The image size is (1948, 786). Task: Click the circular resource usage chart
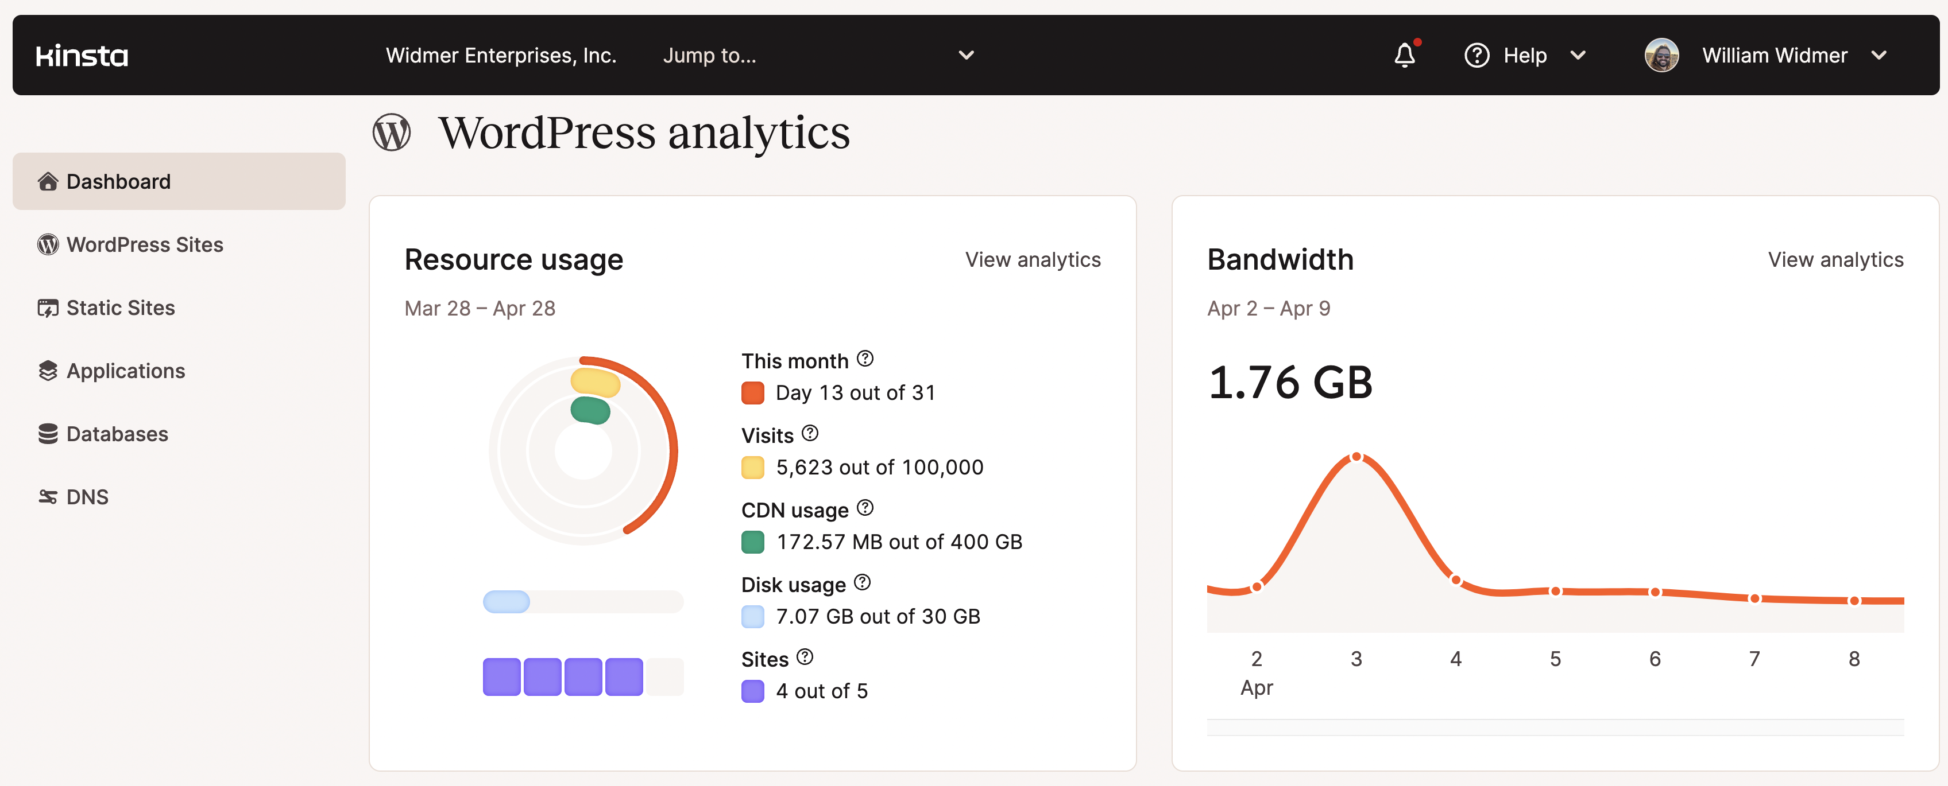pos(583,450)
